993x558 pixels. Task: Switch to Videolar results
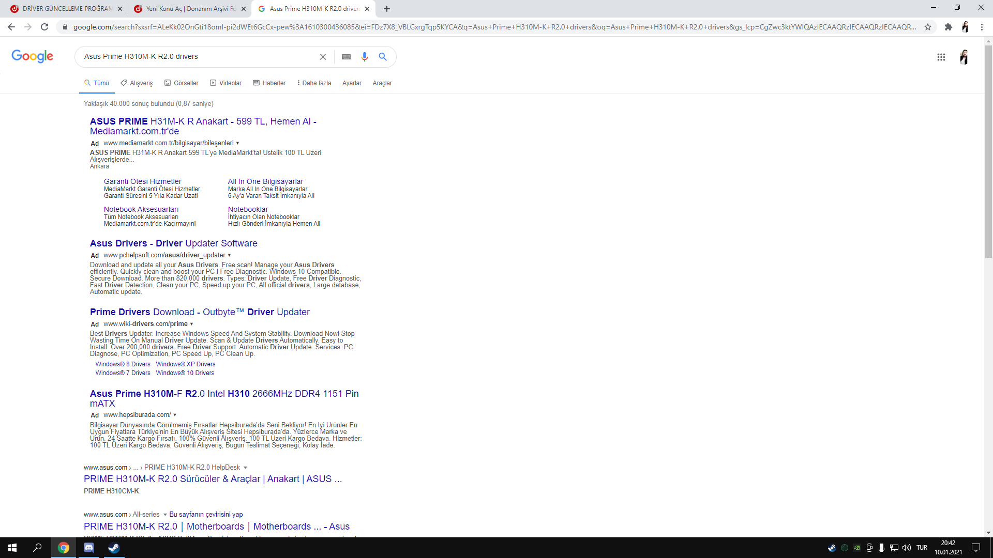click(x=225, y=83)
